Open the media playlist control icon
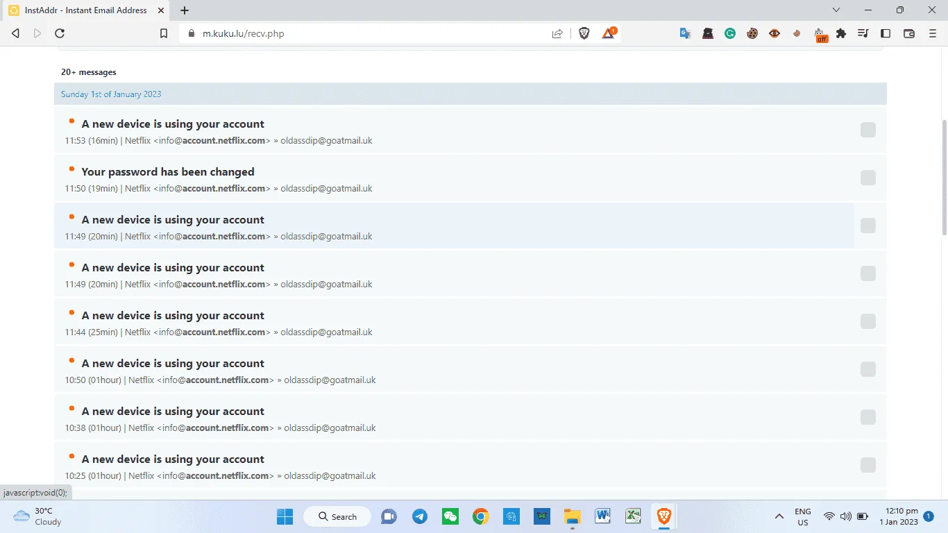 (863, 33)
